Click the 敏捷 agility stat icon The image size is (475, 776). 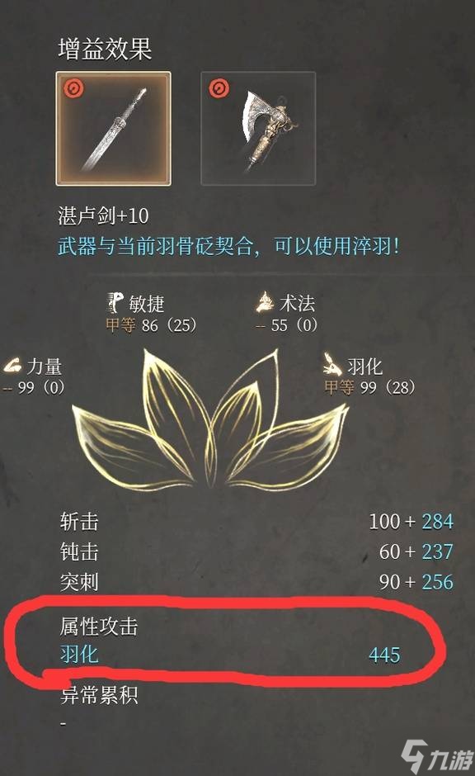pos(115,302)
